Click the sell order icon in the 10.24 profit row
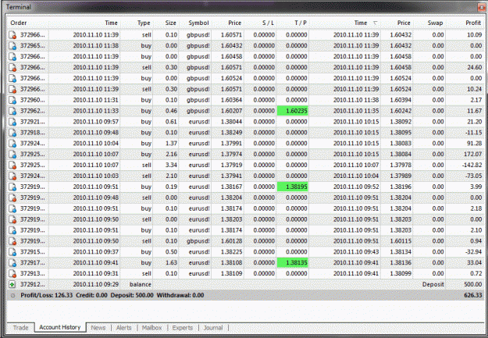The height and width of the screenshot is (338, 488). click(12, 89)
